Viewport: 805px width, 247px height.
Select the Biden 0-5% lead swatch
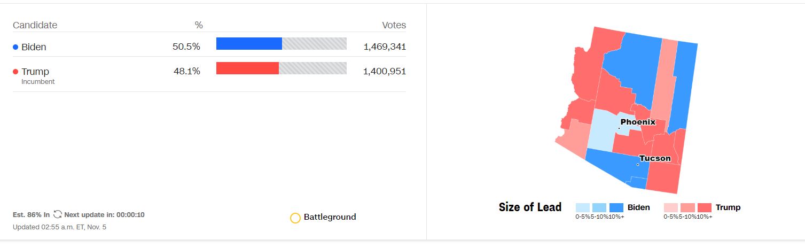(x=583, y=207)
